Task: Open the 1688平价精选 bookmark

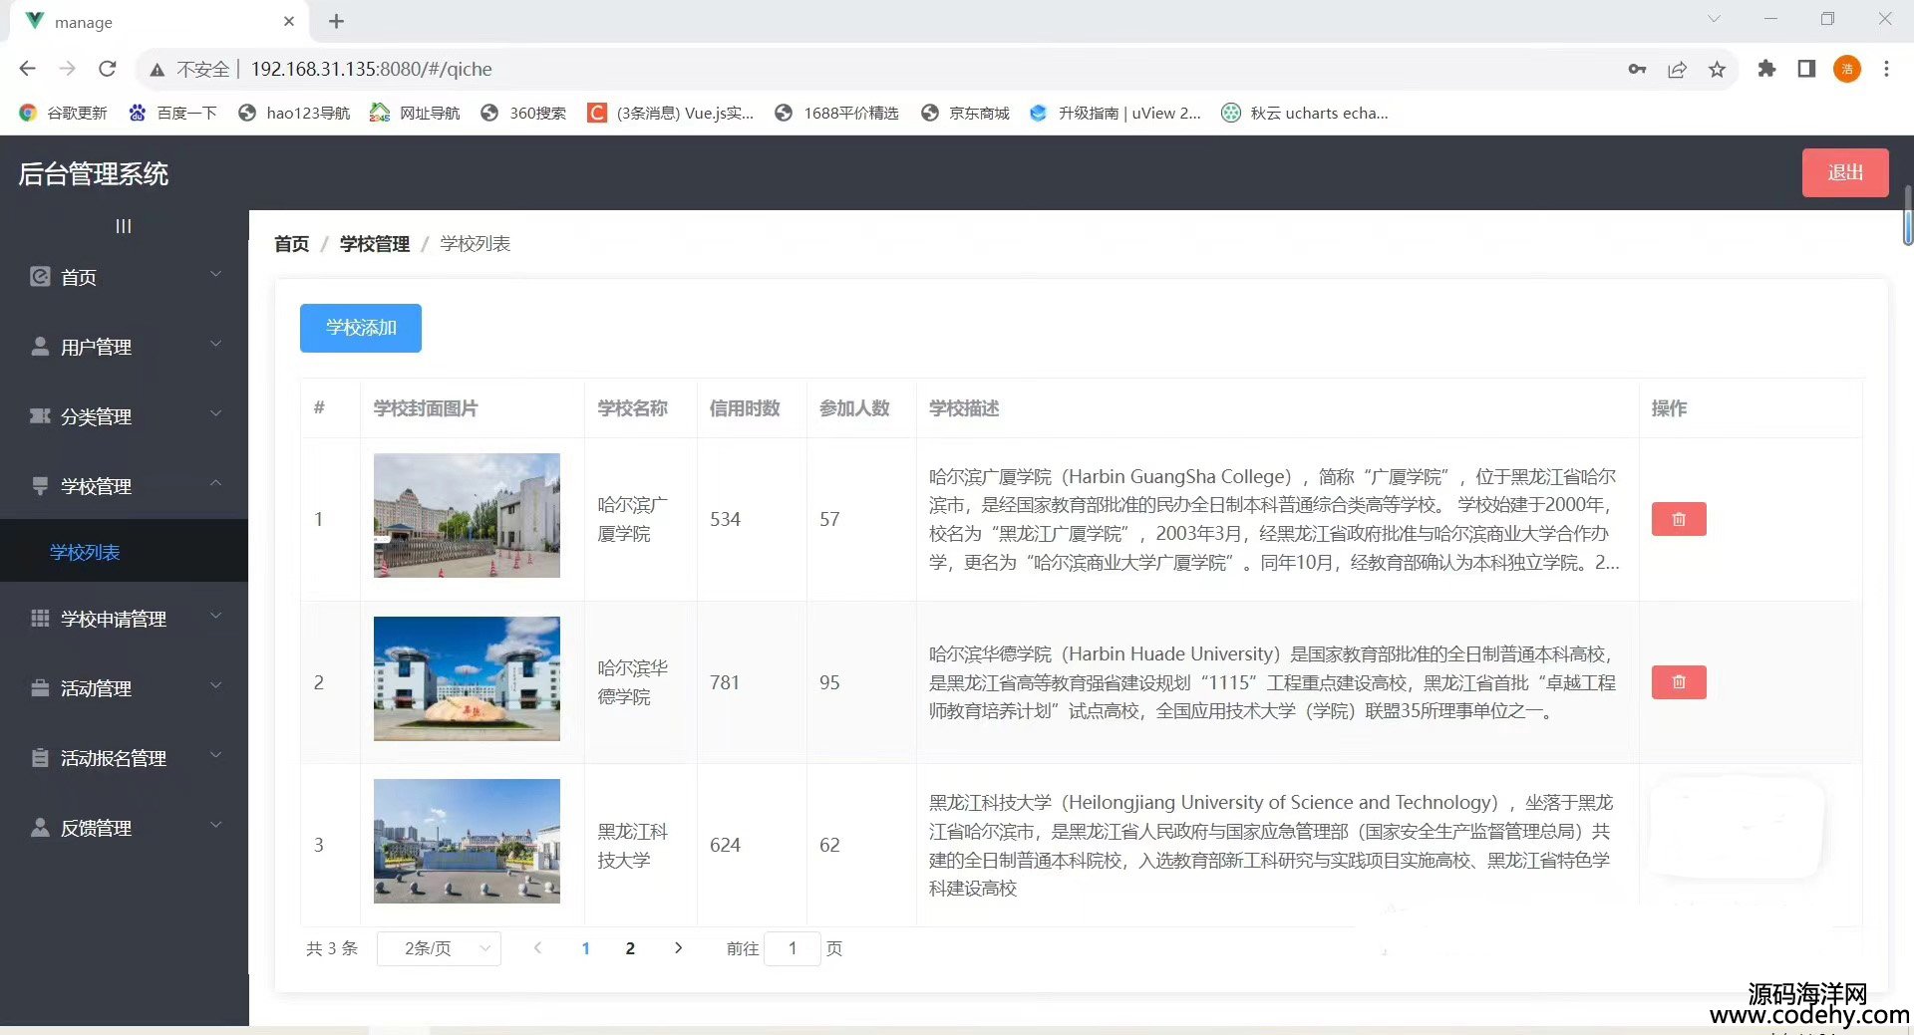Action: (837, 113)
